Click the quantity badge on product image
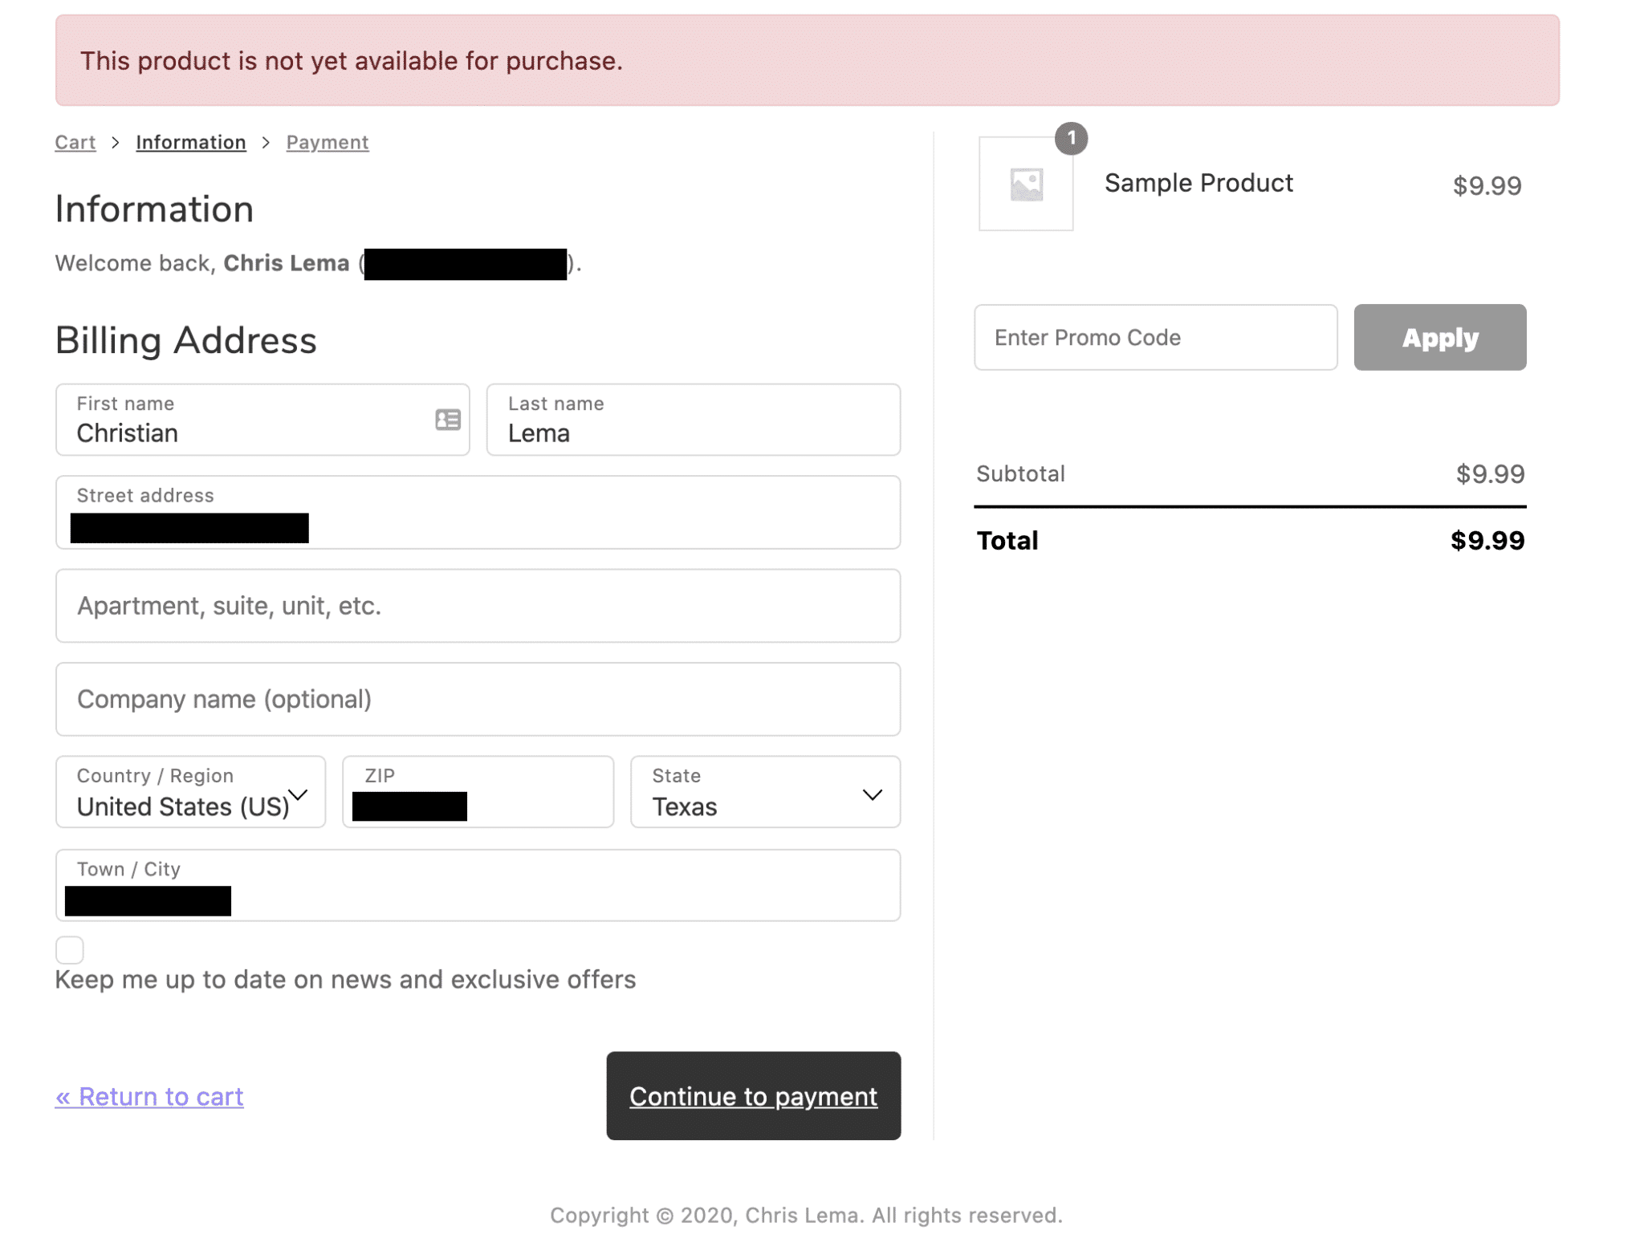Image resolution: width=1644 pixels, height=1259 pixels. (x=1070, y=138)
